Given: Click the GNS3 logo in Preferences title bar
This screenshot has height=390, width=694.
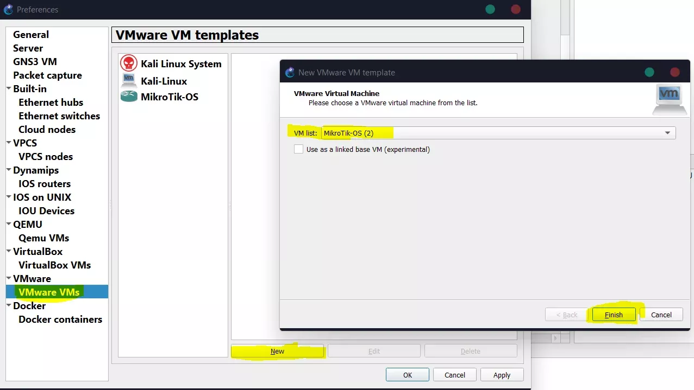Looking at the screenshot, I should 8,9.
